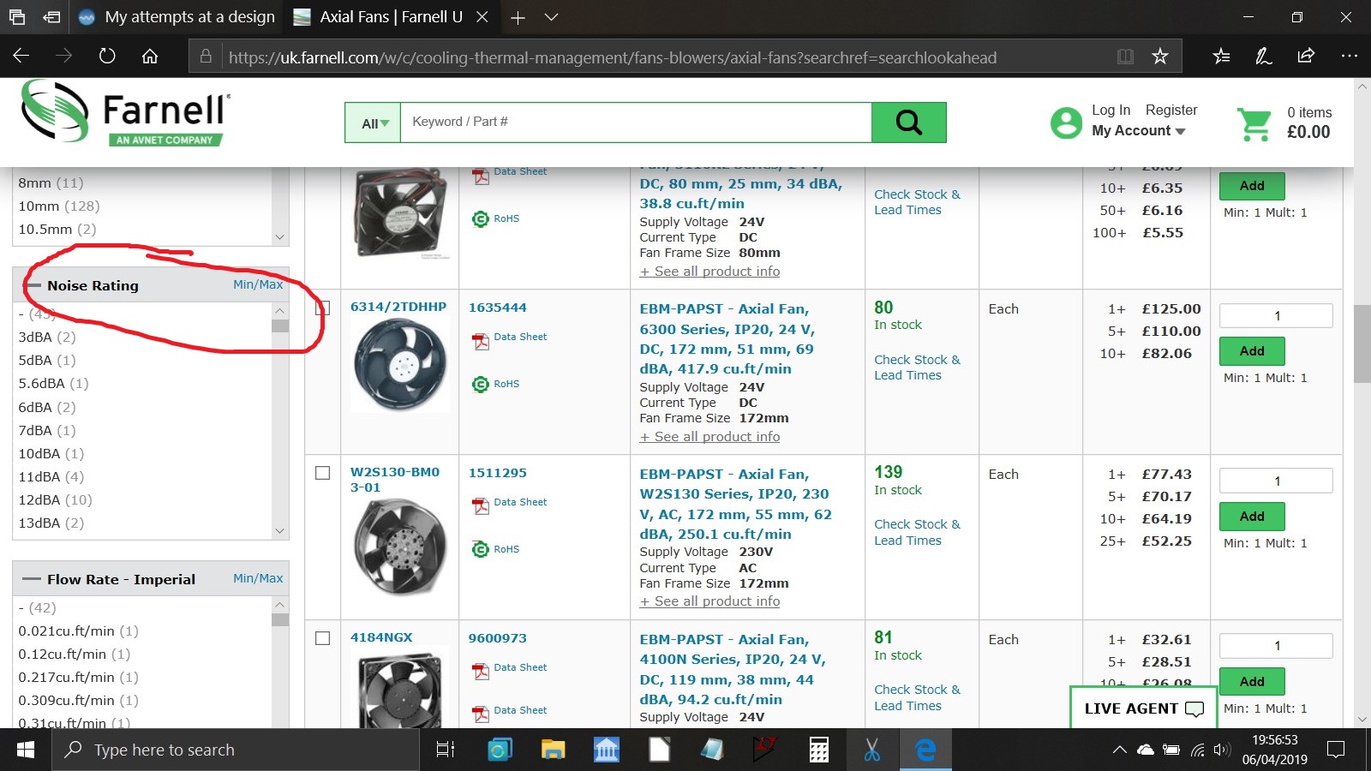Viewport: 1371px width, 771px height.
Task: Go to the Farnell logo homepage
Action: [x=125, y=113]
